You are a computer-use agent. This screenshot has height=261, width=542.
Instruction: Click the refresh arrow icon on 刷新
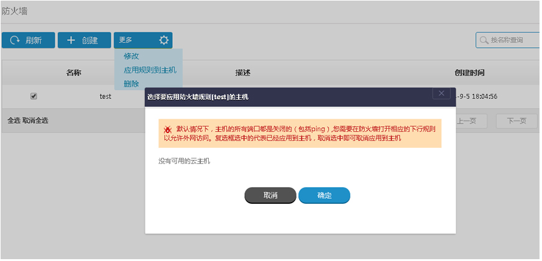pyautogui.click(x=14, y=40)
